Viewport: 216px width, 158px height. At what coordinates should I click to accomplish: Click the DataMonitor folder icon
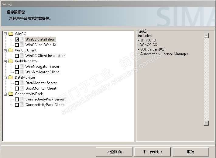pyautogui.click(x=11, y=77)
